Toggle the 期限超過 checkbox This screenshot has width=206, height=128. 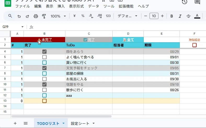point(194,45)
